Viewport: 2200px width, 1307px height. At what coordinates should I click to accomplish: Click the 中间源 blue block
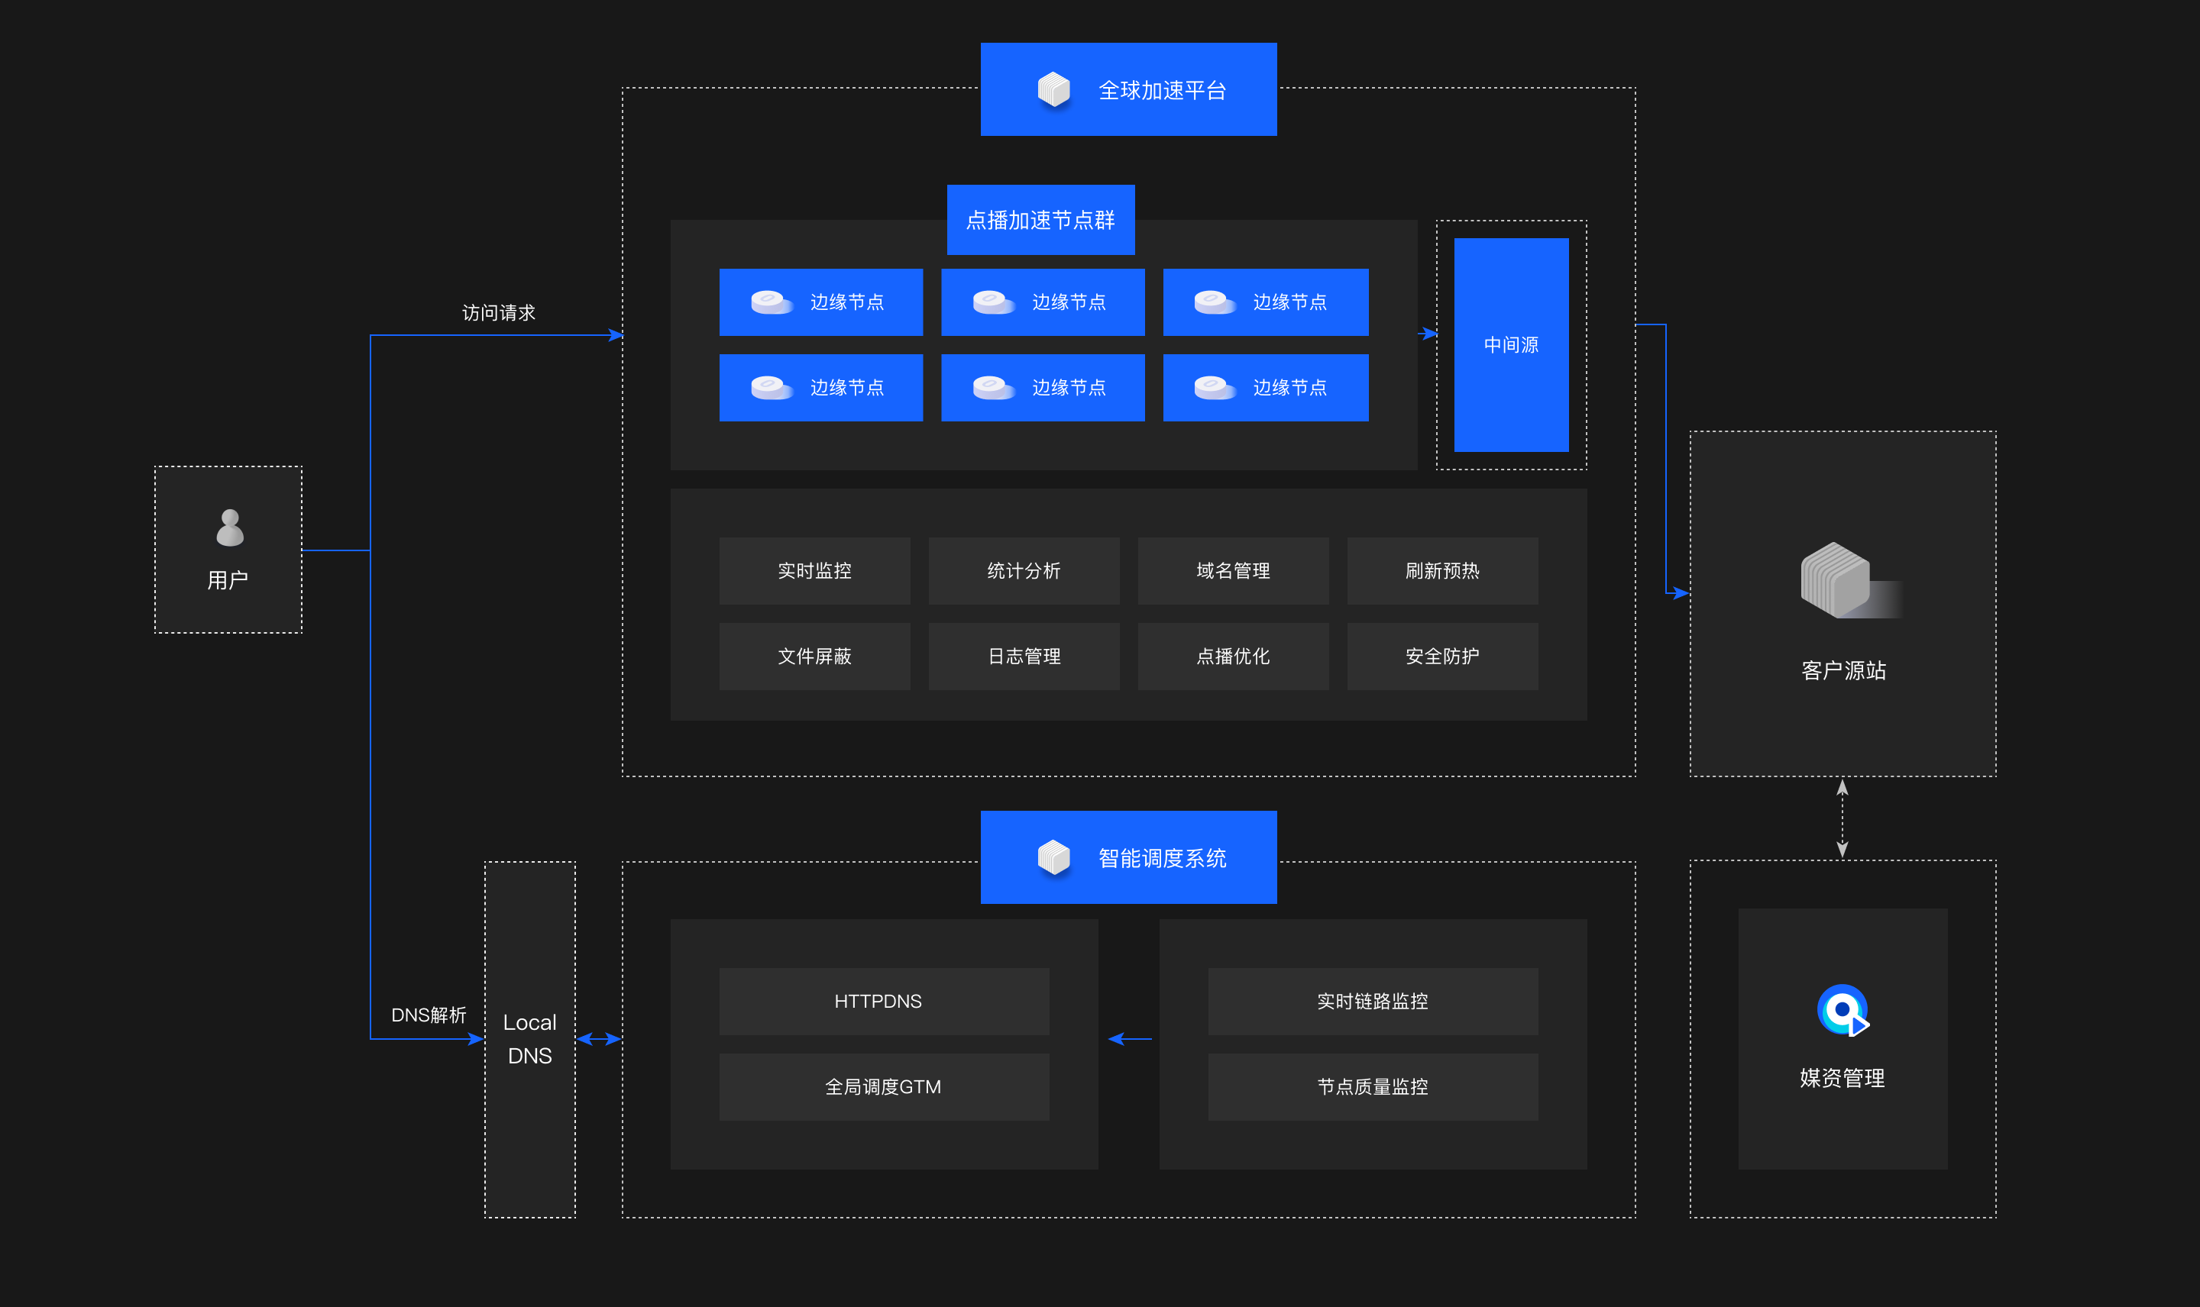coord(1511,345)
